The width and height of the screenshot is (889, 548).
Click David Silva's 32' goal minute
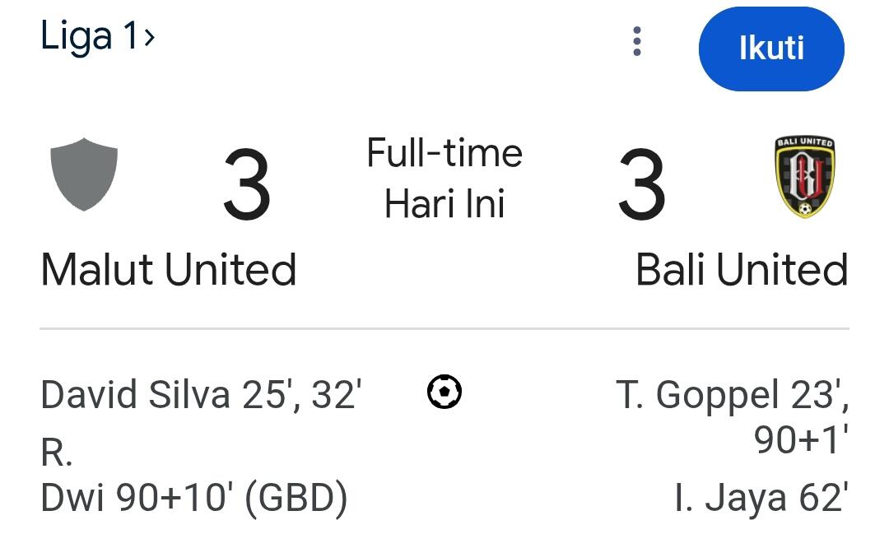335,395
